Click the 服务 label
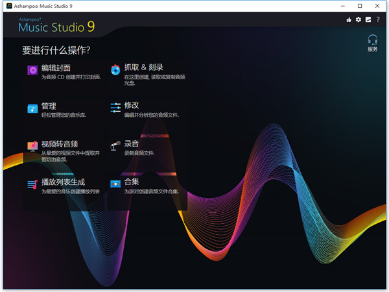 coord(372,49)
